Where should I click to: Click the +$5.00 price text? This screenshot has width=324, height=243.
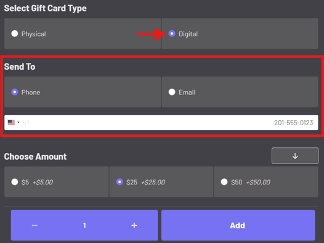coord(43,182)
